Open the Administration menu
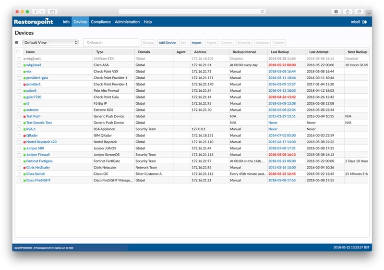This screenshot has width=384, height=270. pyautogui.click(x=127, y=22)
